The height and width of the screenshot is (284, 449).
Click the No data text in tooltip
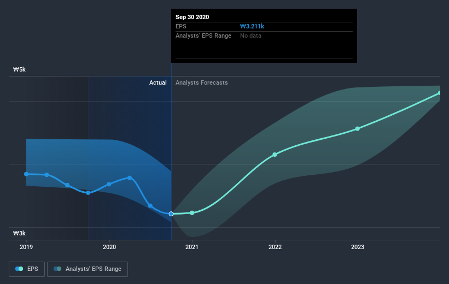(x=250, y=35)
